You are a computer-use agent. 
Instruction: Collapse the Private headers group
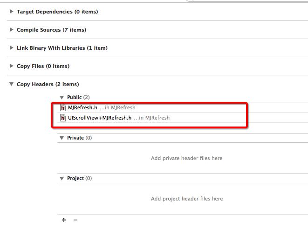(62, 138)
